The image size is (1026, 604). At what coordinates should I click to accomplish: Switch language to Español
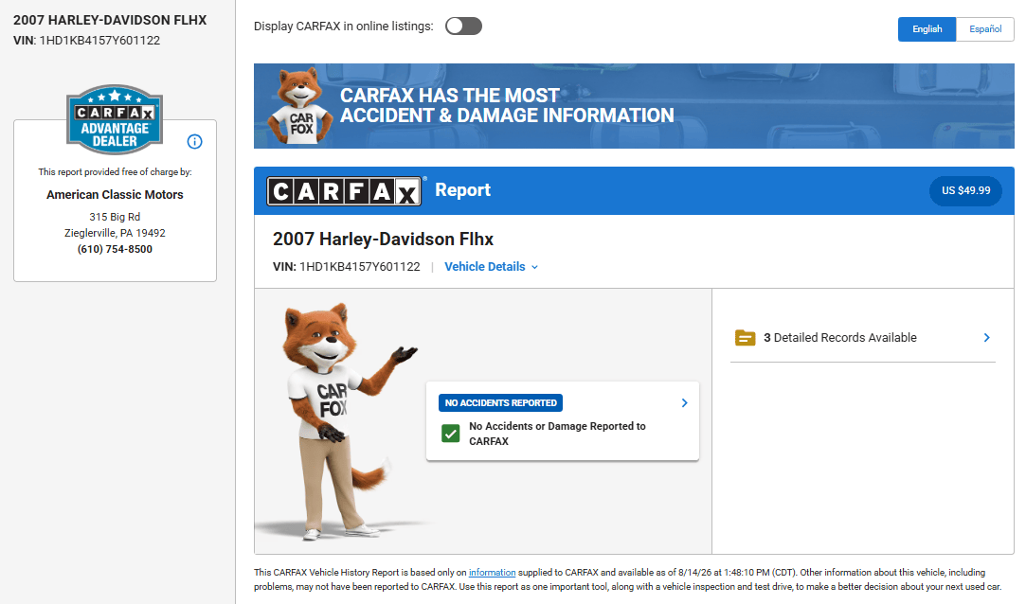tap(984, 29)
